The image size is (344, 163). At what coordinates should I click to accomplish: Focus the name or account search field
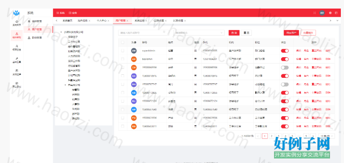click(144, 33)
